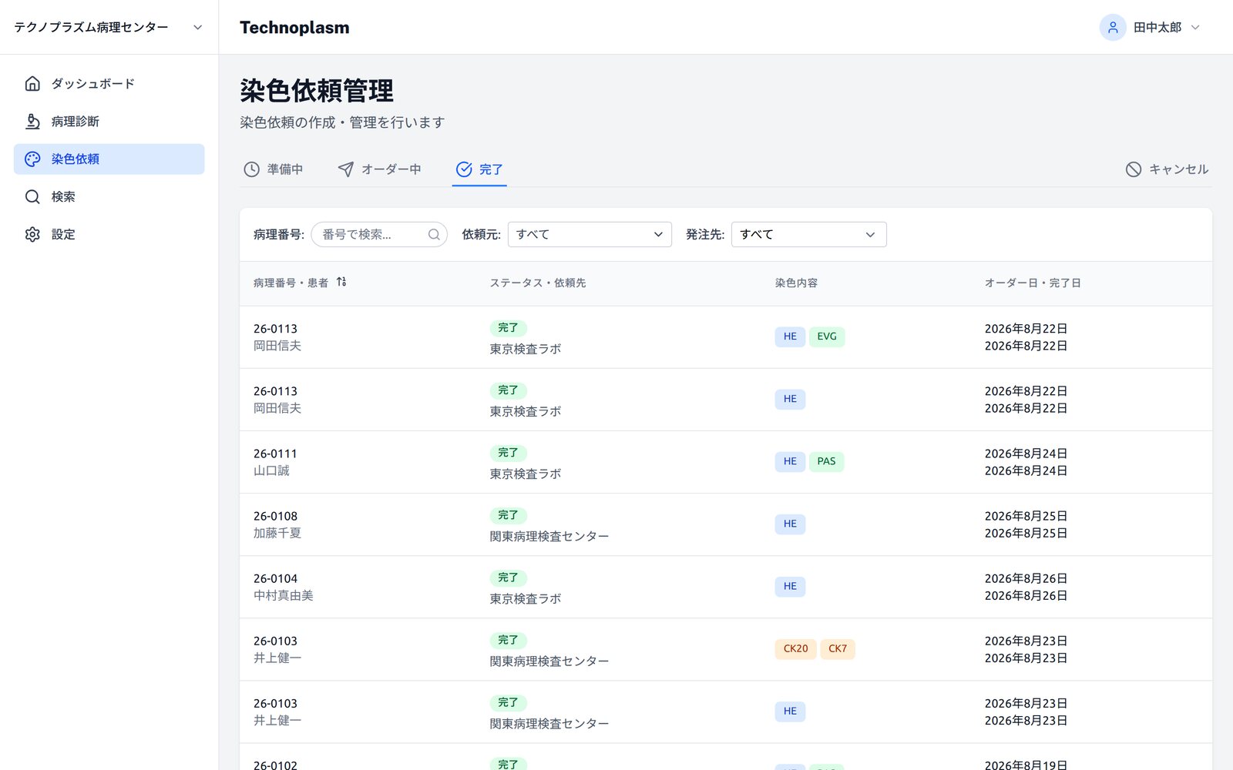Select the 完了 tab label
Viewport: 1233px width, 770px height.
pos(491,169)
